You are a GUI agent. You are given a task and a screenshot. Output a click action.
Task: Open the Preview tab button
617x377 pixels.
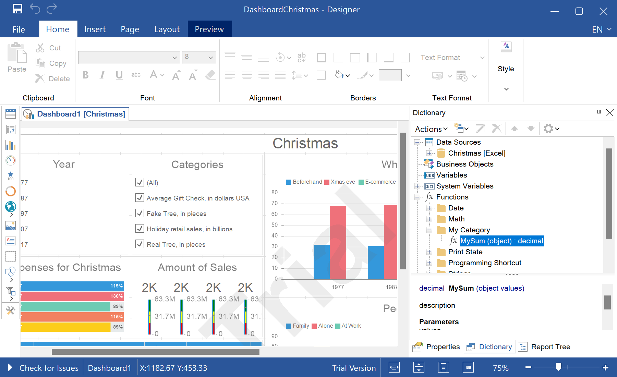pyautogui.click(x=209, y=29)
